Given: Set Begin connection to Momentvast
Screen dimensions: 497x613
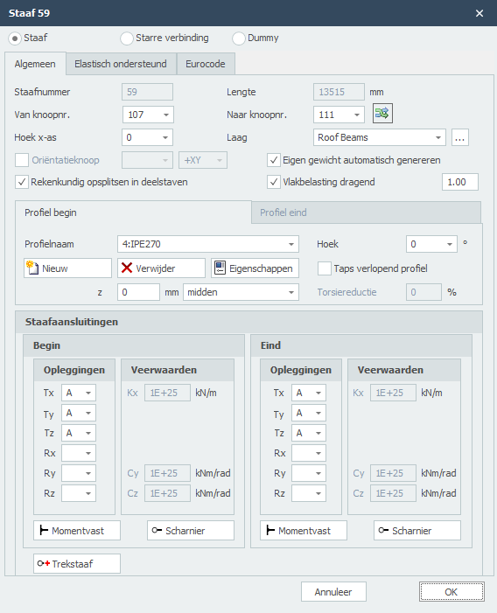Looking at the screenshot, I should (x=77, y=531).
